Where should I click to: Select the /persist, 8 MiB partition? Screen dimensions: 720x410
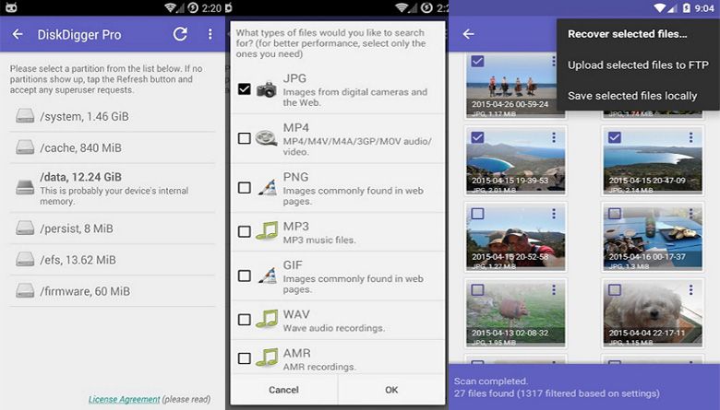113,228
